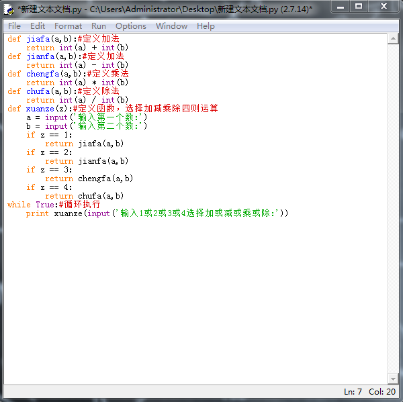The width and height of the screenshot is (403, 402).
Task: Click 'return int(a) / int(b)' line
Action: [x=77, y=100]
